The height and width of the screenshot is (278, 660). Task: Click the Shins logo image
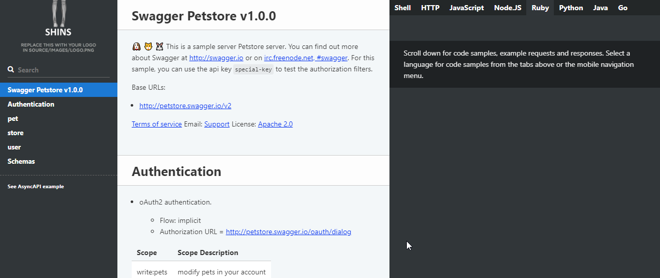[x=59, y=26]
